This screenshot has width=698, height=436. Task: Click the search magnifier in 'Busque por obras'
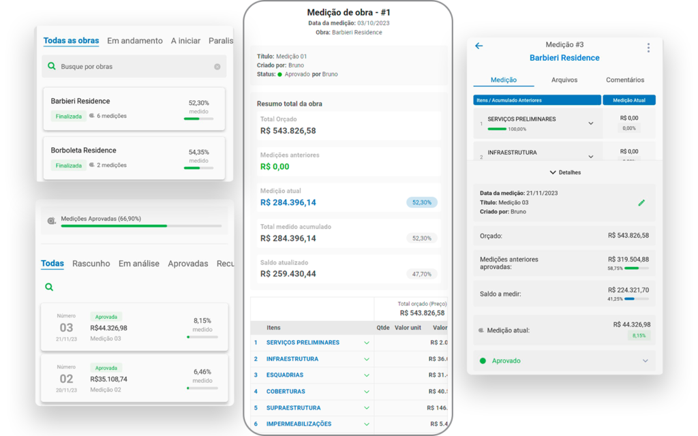pyautogui.click(x=52, y=67)
